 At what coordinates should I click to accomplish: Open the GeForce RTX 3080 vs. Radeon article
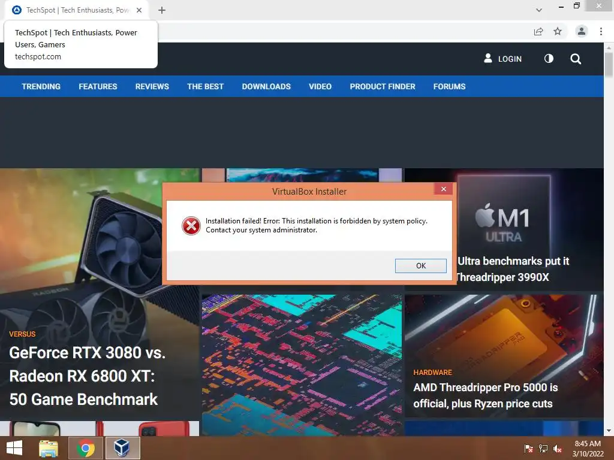[88, 376]
